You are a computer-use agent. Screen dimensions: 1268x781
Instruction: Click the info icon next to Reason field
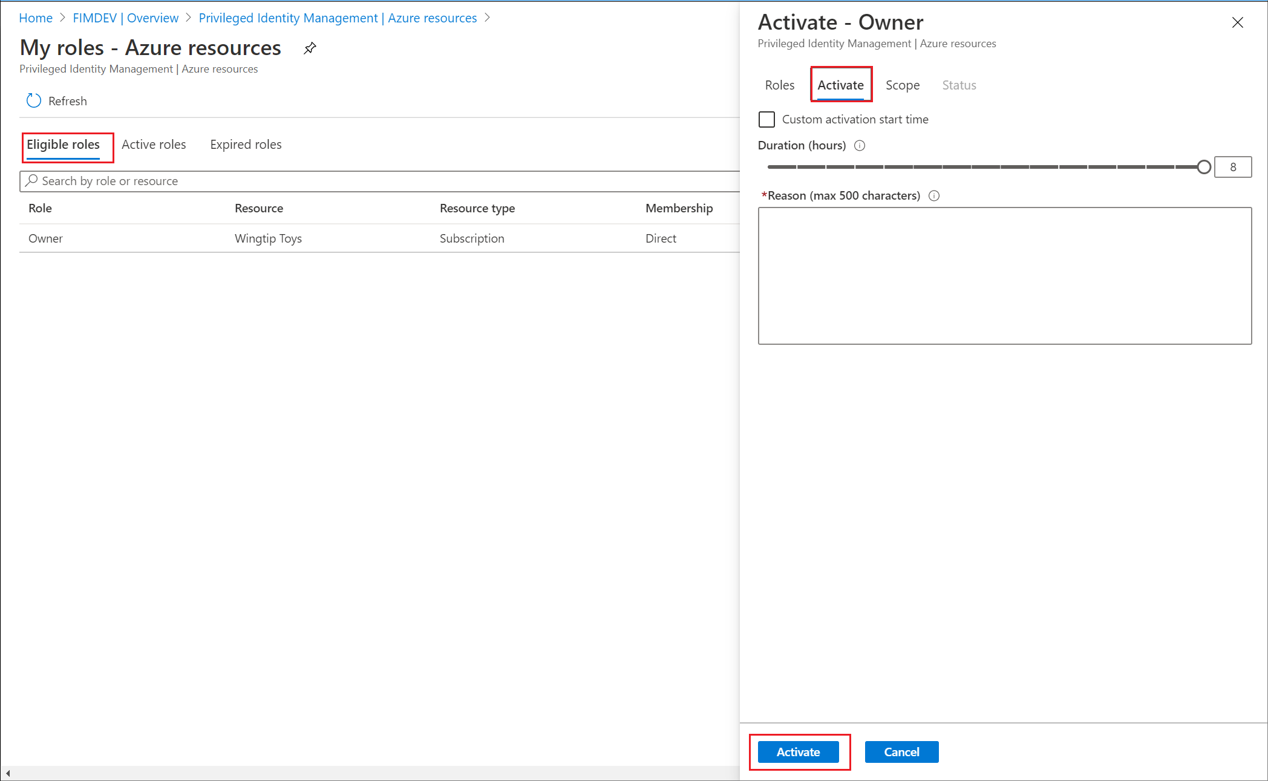[936, 195]
